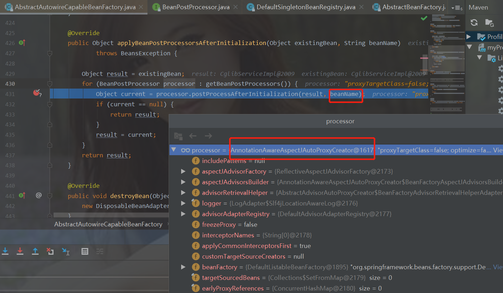Click 'result = current;' on line 435
503x293 pixels.
coord(126,135)
